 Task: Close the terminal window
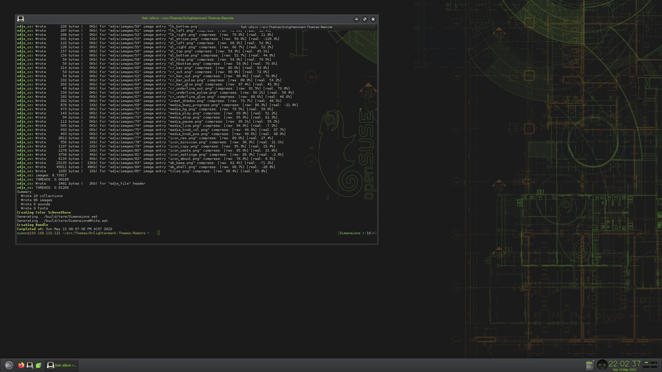point(373,19)
